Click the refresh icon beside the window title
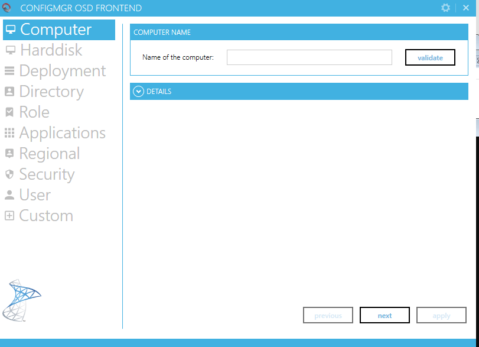This screenshot has height=347, width=479. pos(7,8)
